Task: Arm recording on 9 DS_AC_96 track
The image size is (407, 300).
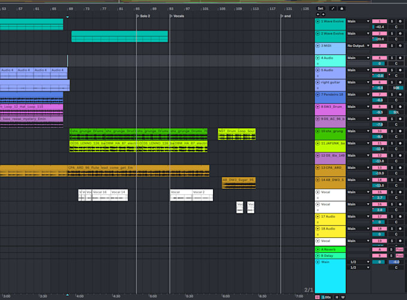Action: [x=400, y=119]
